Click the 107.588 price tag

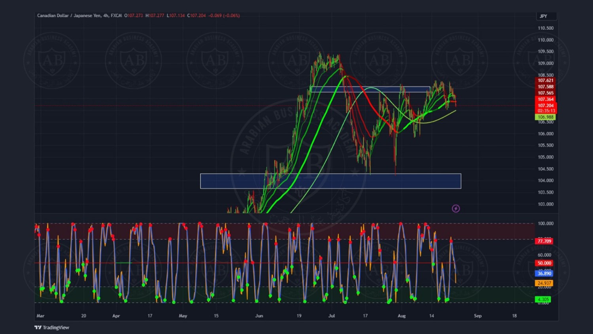coord(546,87)
